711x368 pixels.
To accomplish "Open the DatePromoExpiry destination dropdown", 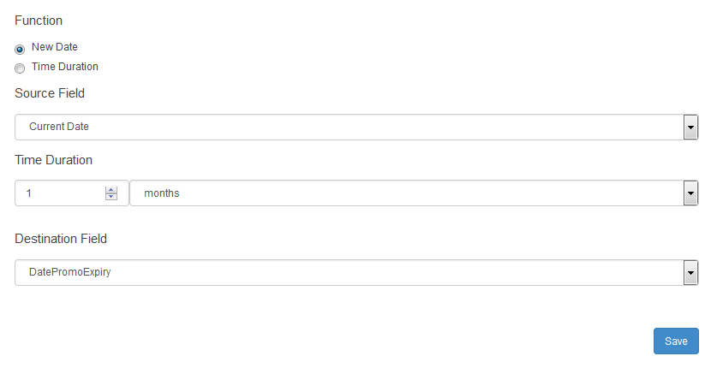I will pos(343,273).
